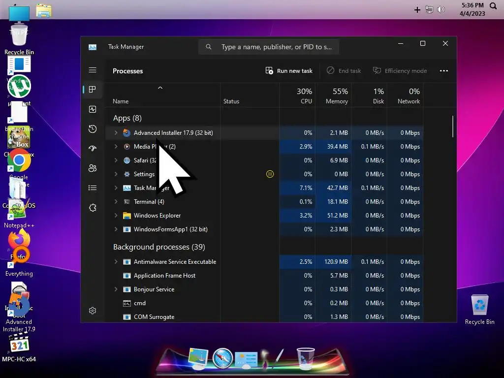Click the Efficiency mode button

[400, 71]
